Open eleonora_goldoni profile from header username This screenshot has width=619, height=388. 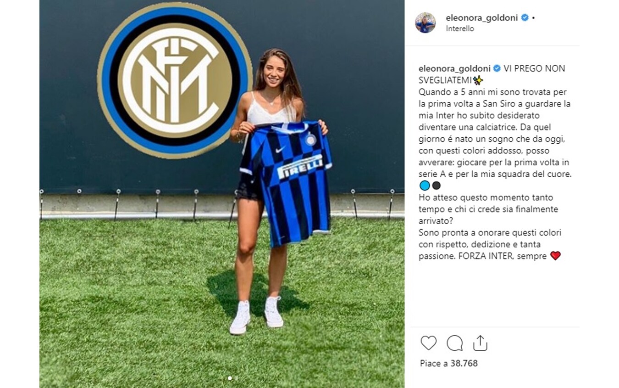(482, 18)
